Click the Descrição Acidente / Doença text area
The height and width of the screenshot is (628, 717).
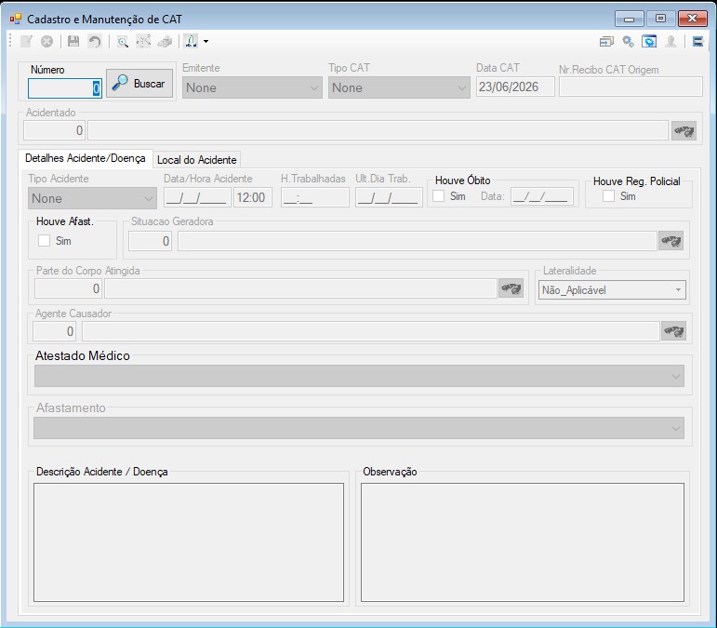(189, 542)
